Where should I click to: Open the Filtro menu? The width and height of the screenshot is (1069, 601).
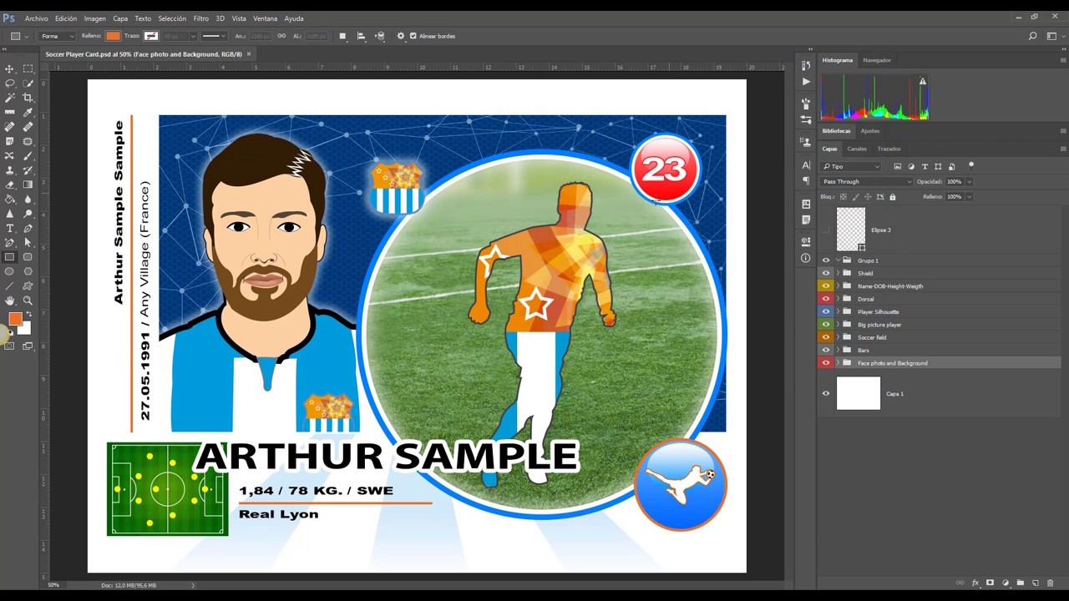pyautogui.click(x=200, y=18)
